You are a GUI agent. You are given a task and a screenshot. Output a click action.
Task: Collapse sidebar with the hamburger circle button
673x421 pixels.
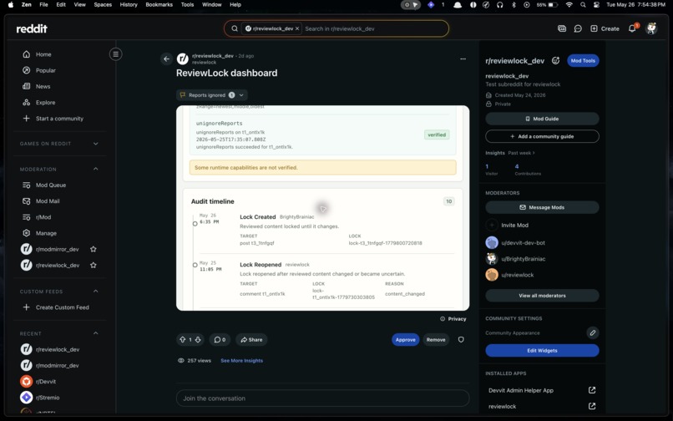[x=115, y=54]
